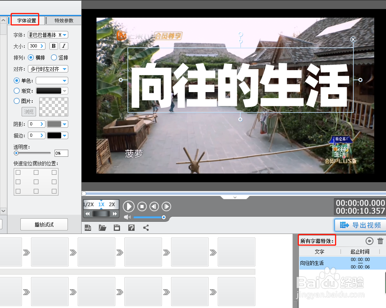Choose 单色 solid color fill
The image size is (386, 308).
click(x=16, y=80)
